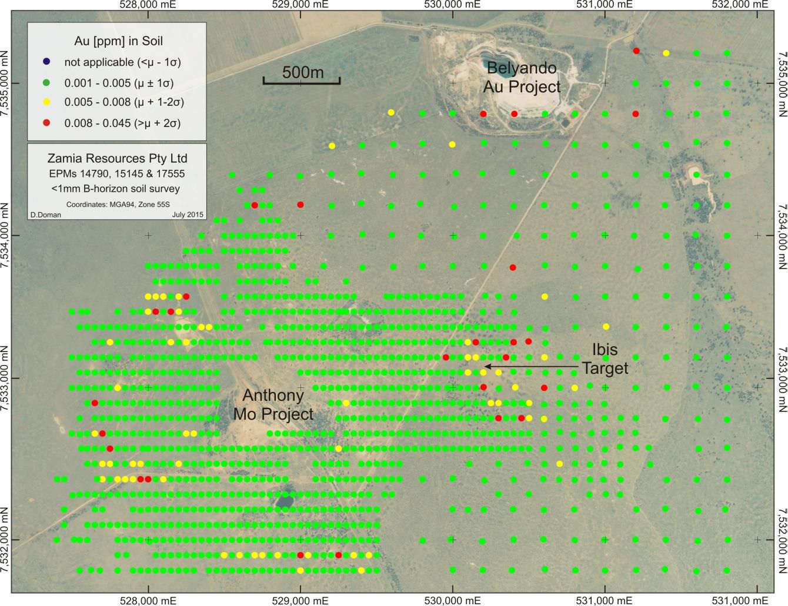788x606 pixels.
Task: Click the Ibis Target label
Action: point(605,359)
